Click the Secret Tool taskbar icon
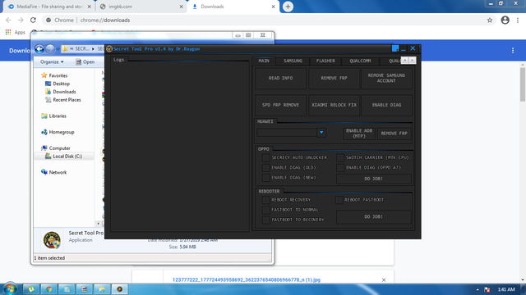 click(x=120, y=289)
